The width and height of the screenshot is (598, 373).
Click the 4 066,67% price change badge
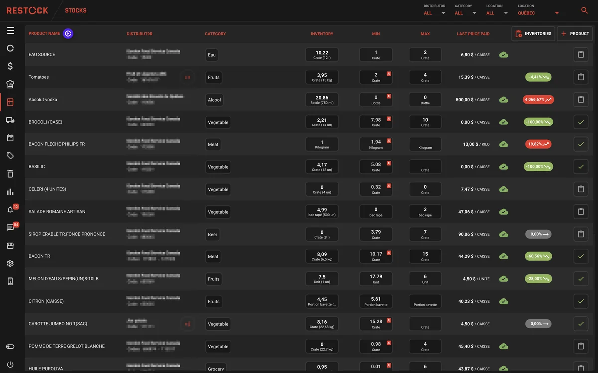coord(538,100)
